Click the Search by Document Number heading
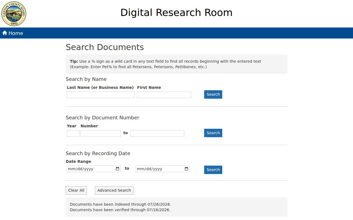The height and width of the screenshot is (220, 353). tap(102, 118)
